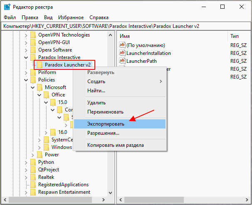252x205 pixels.
Task: Expand the Piriform key
Action: [x=26, y=73]
